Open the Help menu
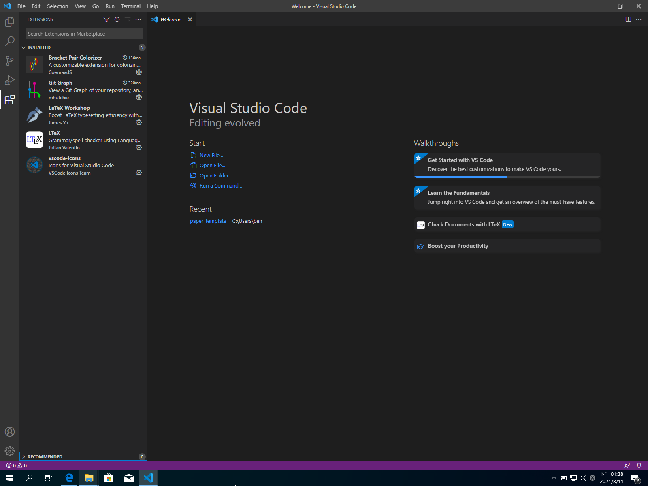 152,6
